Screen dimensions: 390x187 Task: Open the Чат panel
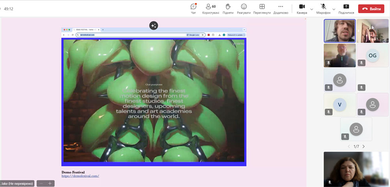(x=193, y=9)
